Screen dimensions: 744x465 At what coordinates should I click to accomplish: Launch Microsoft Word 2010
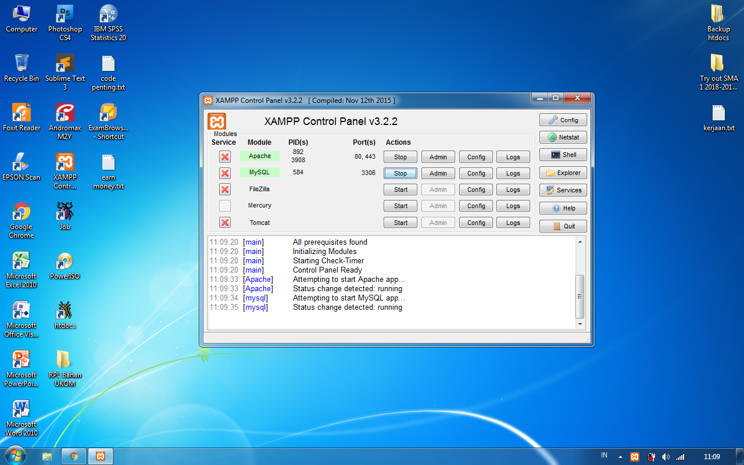(x=22, y=410)
